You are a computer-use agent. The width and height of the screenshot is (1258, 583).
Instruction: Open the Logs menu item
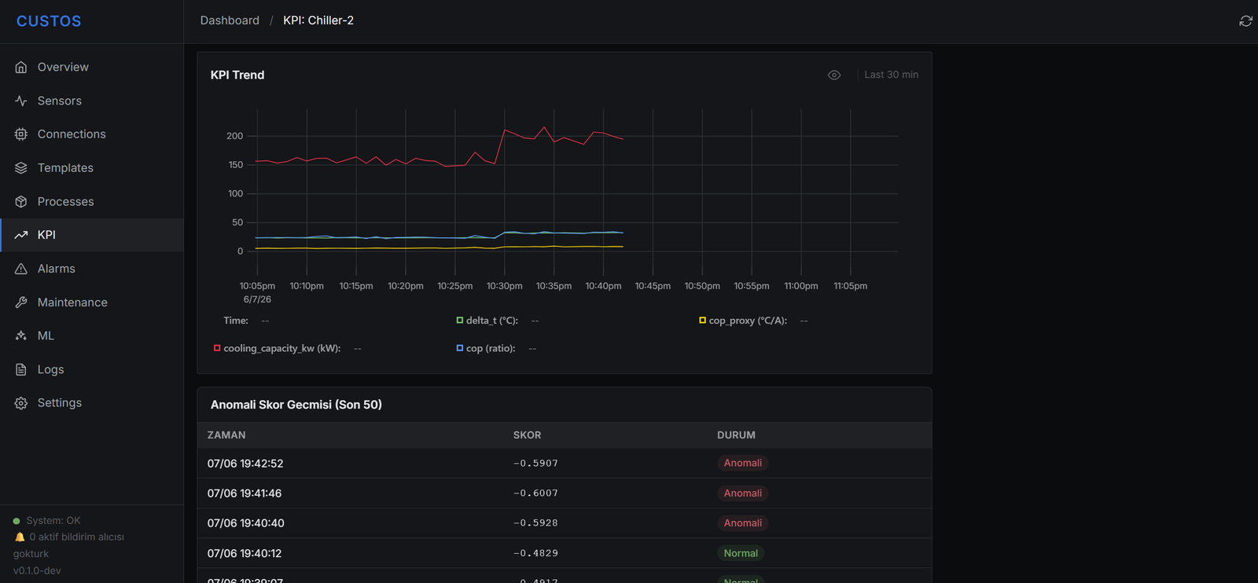tap(92, 369)
